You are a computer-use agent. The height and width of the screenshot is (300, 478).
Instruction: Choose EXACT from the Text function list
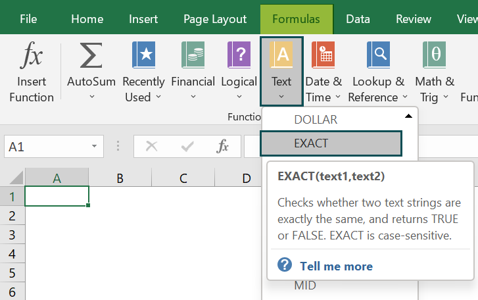coord(331,143)
